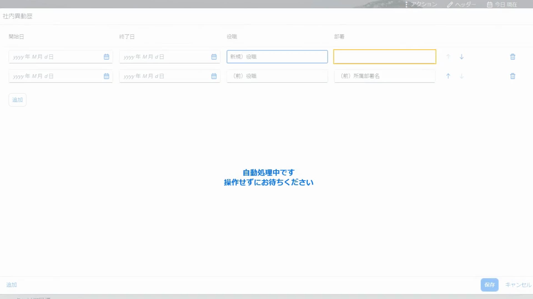Open calendar picker for first row start date
The image size is (533, 299).
coord(106,57)
